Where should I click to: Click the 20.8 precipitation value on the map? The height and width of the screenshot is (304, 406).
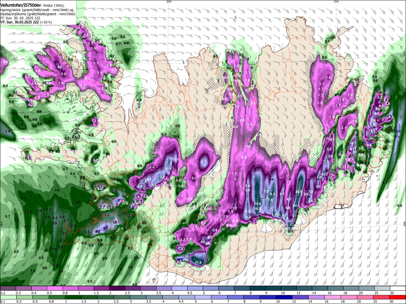coord(298,192)
